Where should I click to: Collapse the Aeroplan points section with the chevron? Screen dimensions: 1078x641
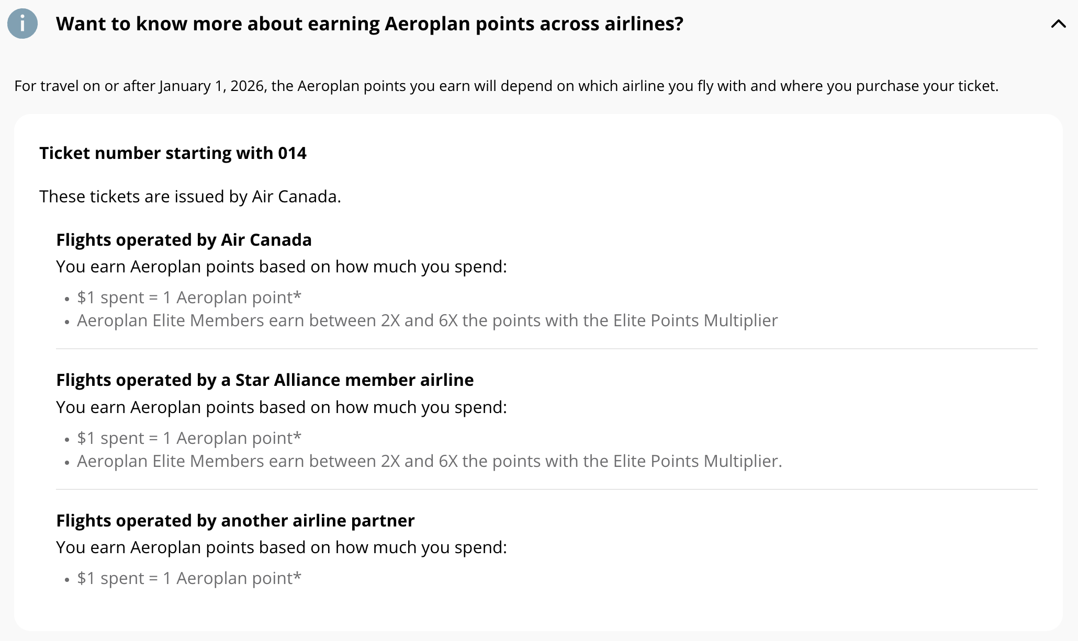[1058, 24]
